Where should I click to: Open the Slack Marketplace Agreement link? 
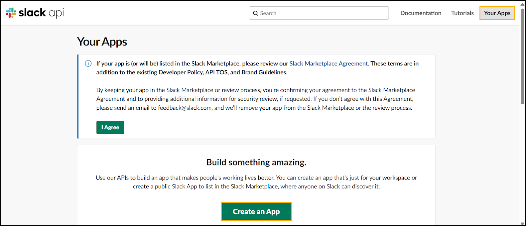pos(328,63)
